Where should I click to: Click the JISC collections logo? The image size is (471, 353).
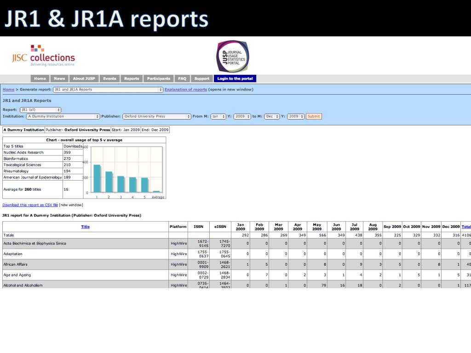click(44, 56)
